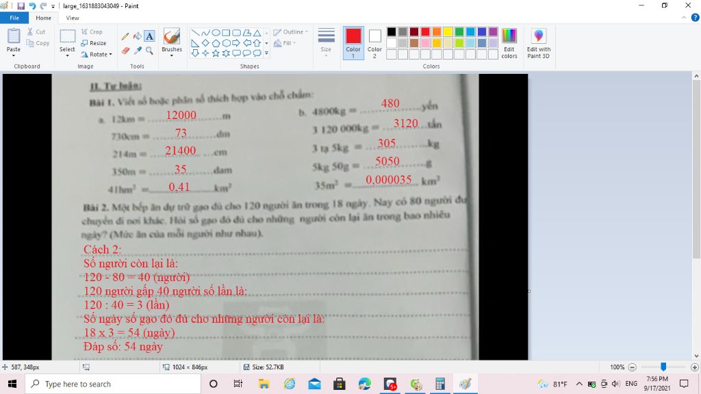Open Edit with Paint 3D

[538, 43]
